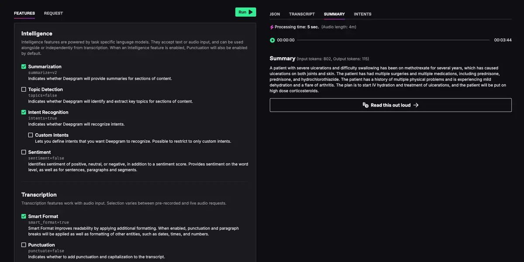Click the arrow after Read this out loud
The width and height of the screenshot is (524, 262).
click(x=416, y=105)
